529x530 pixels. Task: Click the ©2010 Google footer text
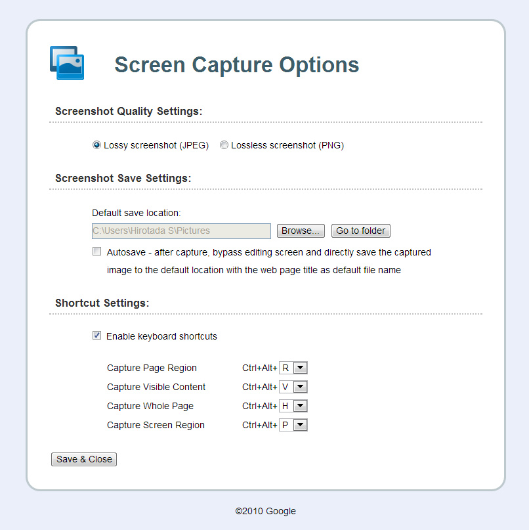pyautogui.click(x=266, y=511)
